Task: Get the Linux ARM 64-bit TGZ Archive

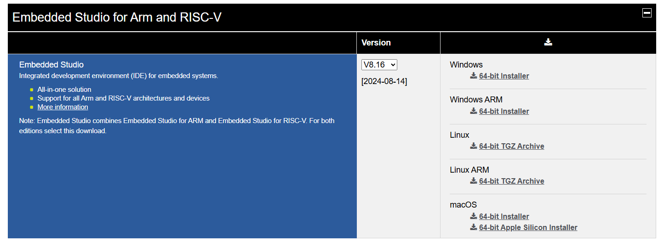Action: coord(511,181)
